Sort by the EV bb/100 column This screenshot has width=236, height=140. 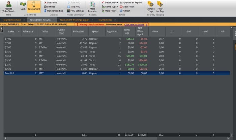(79, 32)
